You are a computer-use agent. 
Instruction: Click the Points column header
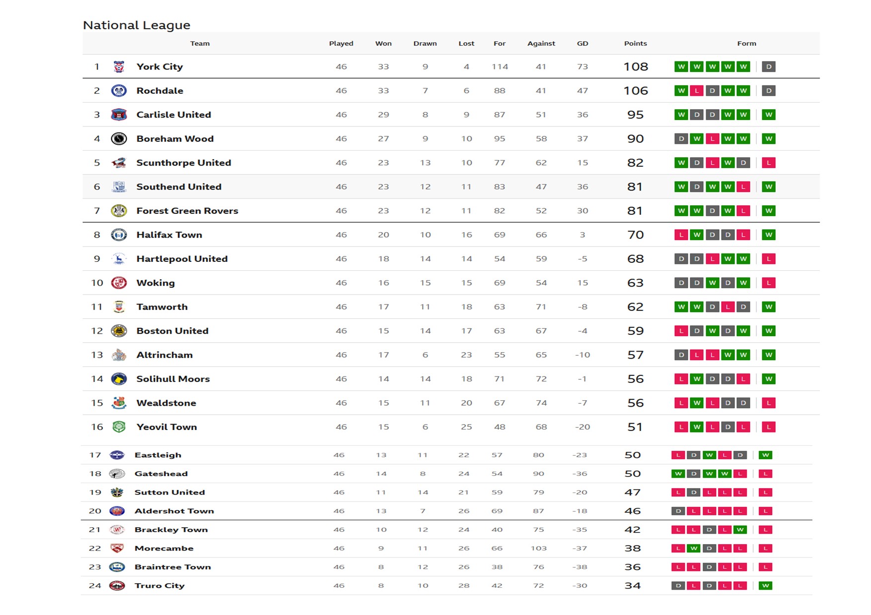point(635,44)
